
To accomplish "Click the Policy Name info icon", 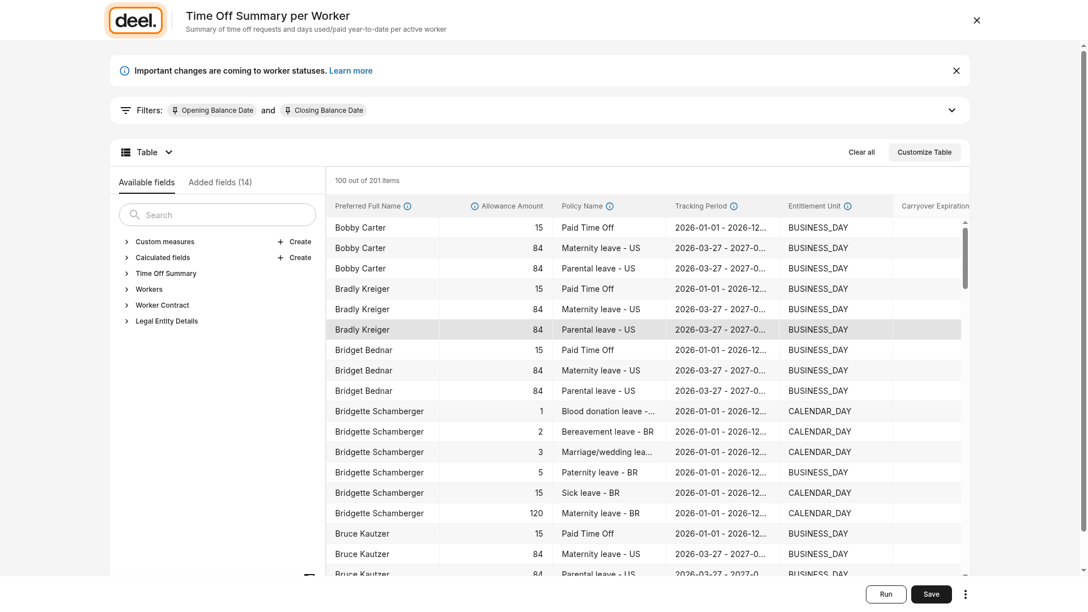I will pos(610,206).
